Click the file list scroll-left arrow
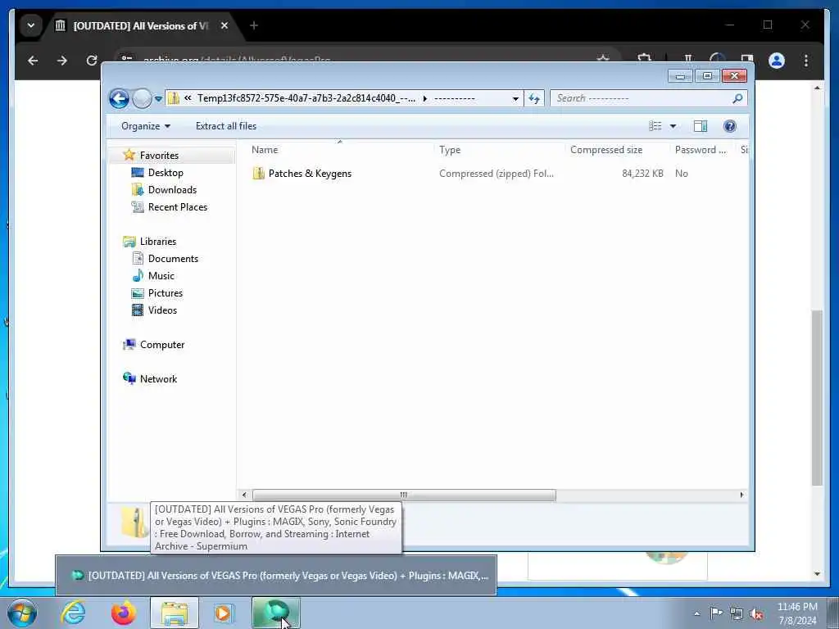839x629 pixels. [x=244, y=495]
